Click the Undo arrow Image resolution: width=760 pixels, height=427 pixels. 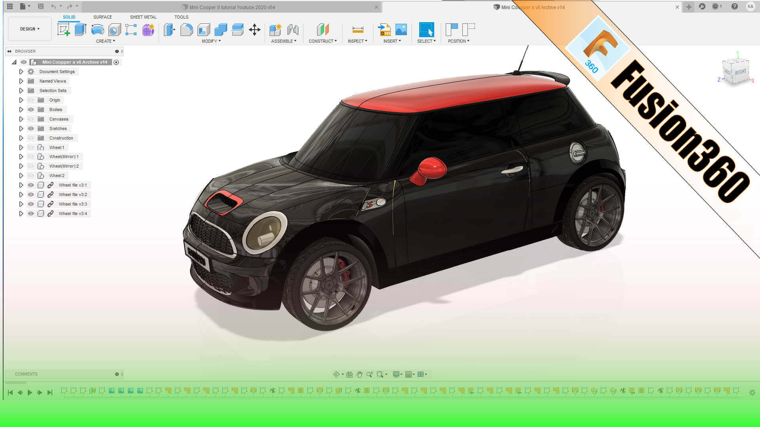[53, 6]
